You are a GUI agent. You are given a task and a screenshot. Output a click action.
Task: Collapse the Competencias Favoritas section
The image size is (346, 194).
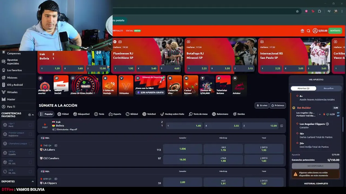click(33, 115)
